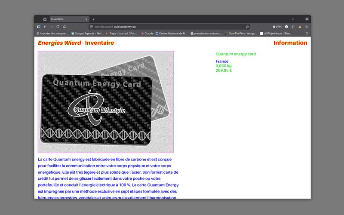Open the Firefox View icon in the tab bar
This screenshot has width=344, height=215.
[x=45, y=19]
